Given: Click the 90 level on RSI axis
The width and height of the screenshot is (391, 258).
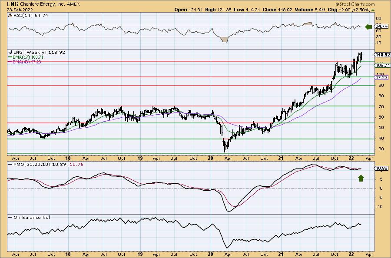Looking at the screenshot, I should pos(378,19).
